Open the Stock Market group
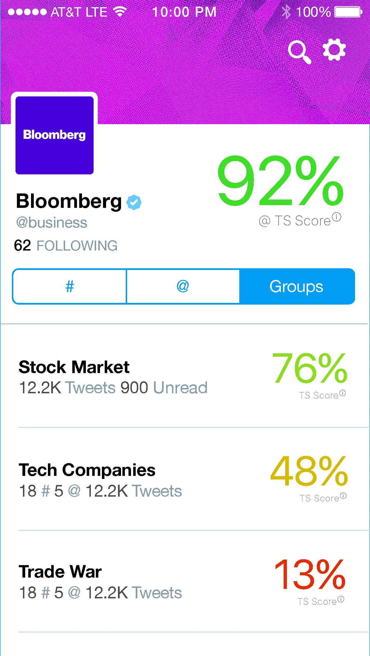Viewport: 370px width, 656px height. coord(185,376)
